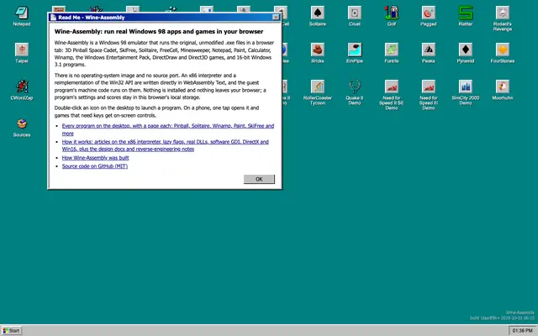This screenshot has width=538, height=336.
Task: Follow 'How Wine-Assembly was built' link
Action: tap(95, 158)
